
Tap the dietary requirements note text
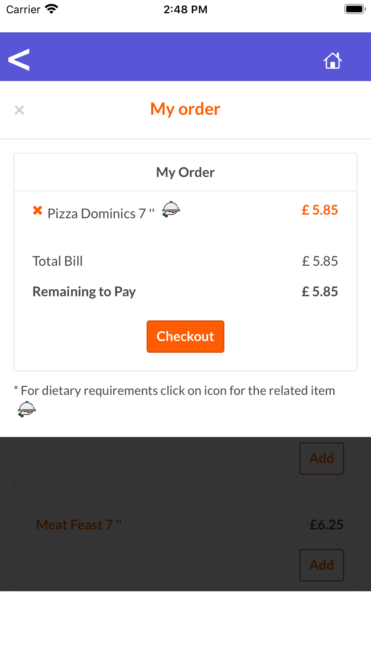(x=174, y=391)
